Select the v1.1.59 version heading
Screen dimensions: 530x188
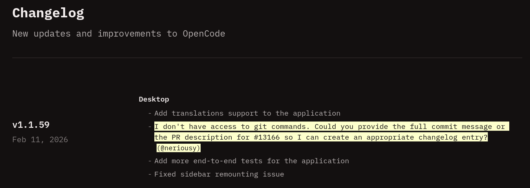(x=31, y=125)
